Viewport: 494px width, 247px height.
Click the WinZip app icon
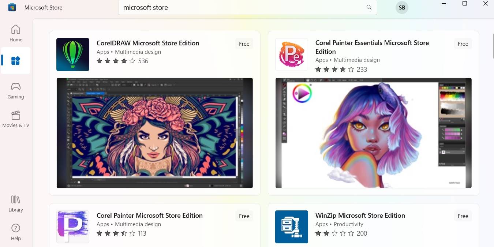tap(291, 227)
